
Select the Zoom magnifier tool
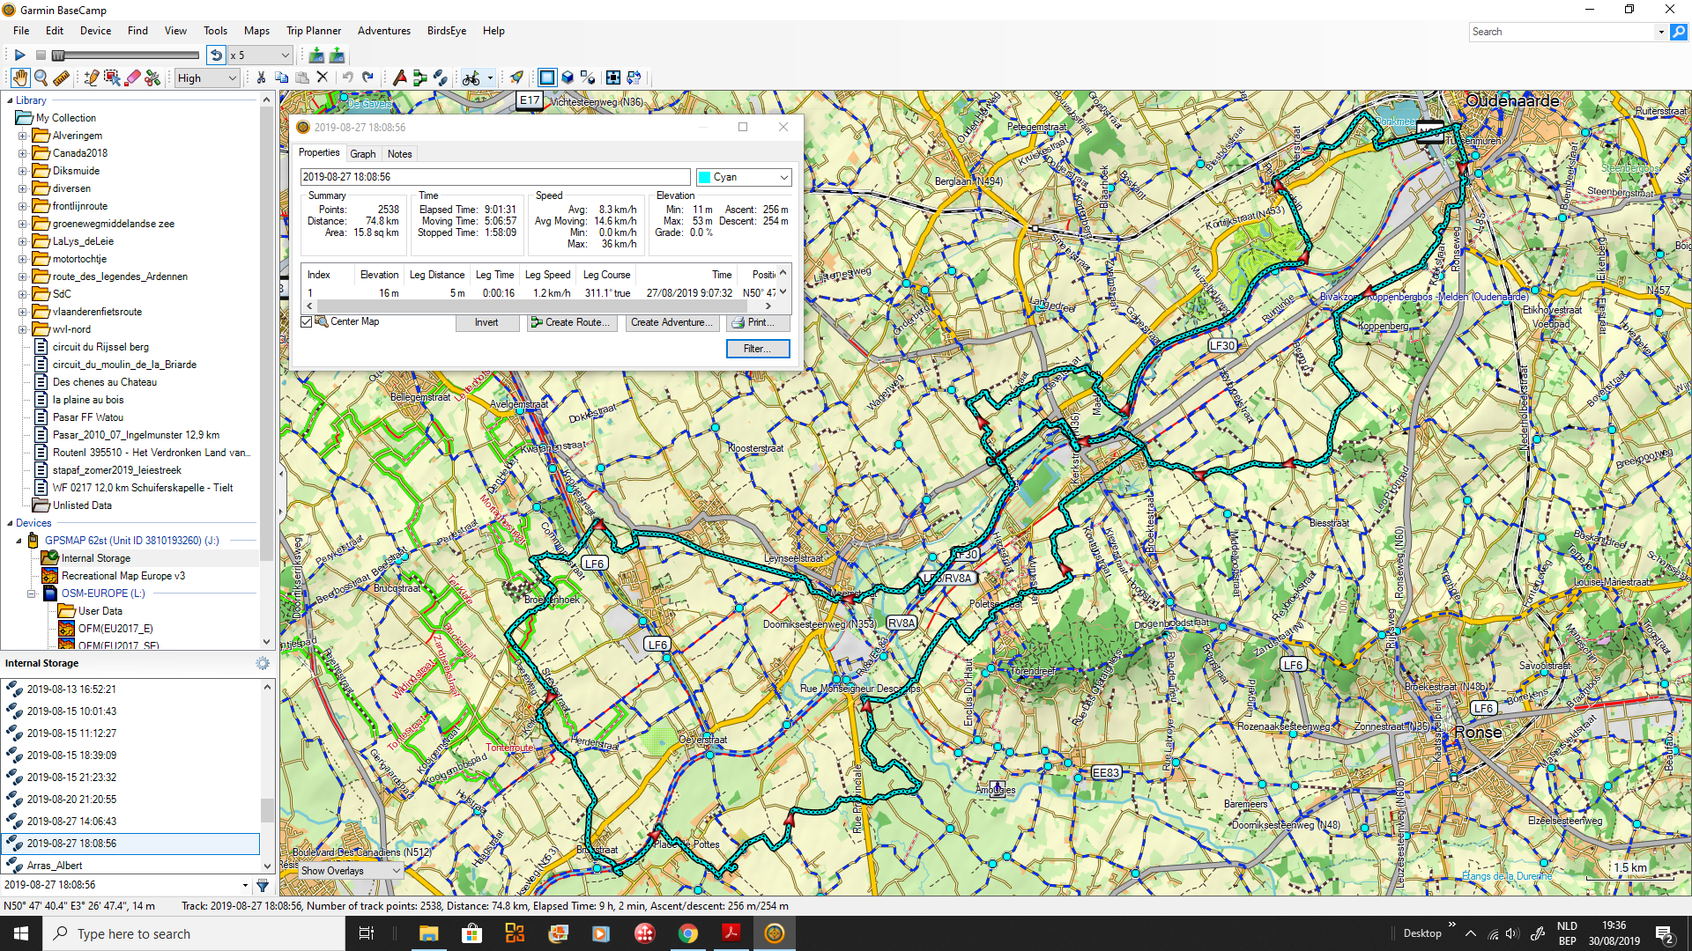(x=41, y=78)
